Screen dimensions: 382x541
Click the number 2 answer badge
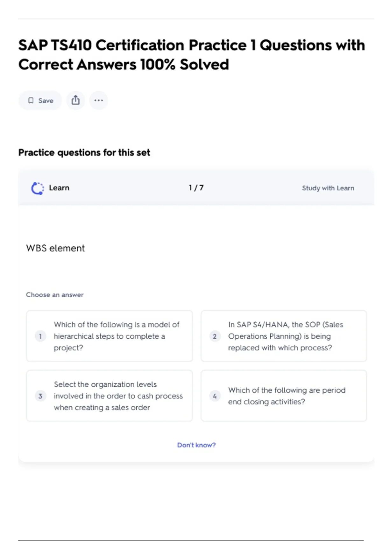pos(215,336)
